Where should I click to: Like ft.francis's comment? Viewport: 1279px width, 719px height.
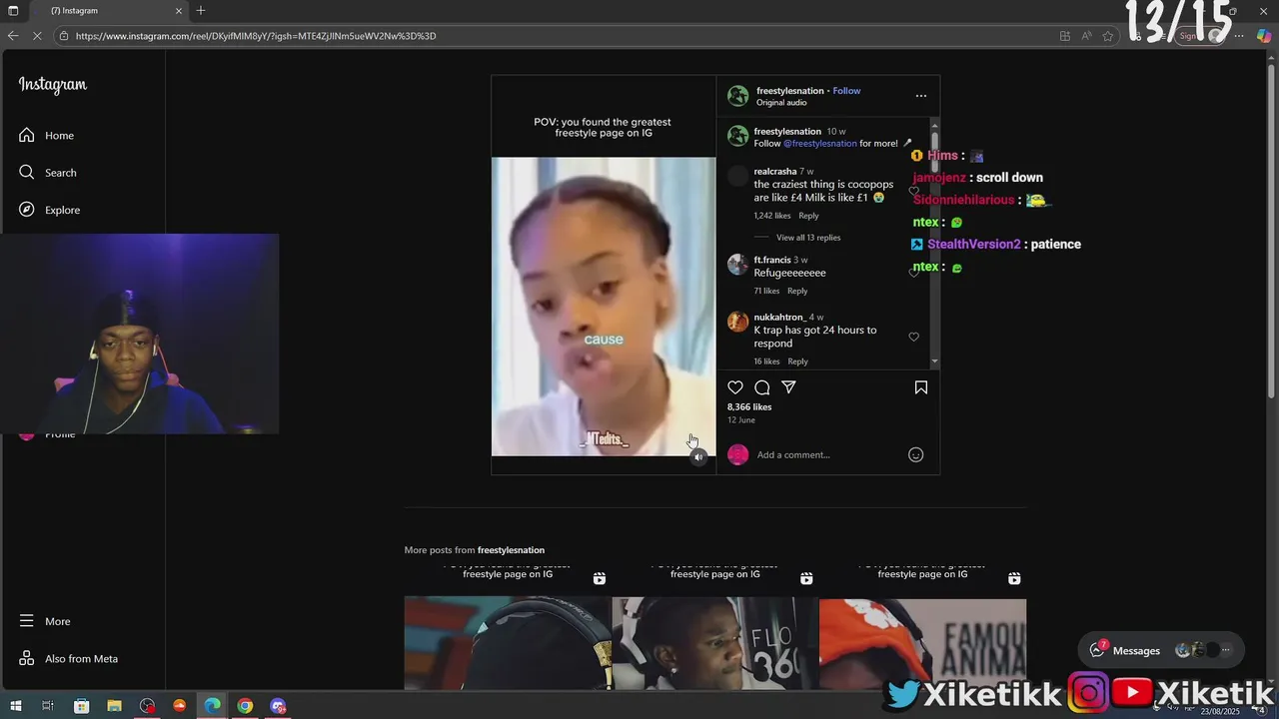point(913,272)
